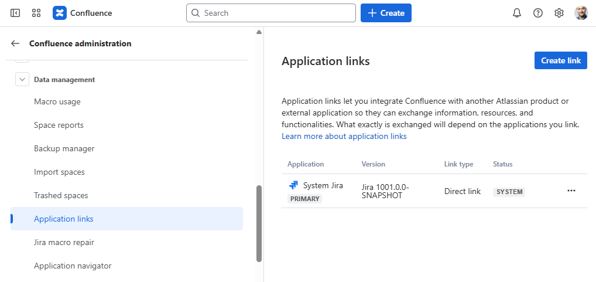Open Jira macro repair page
This screenshot has height=282, width=596.
tap(64, 243)
